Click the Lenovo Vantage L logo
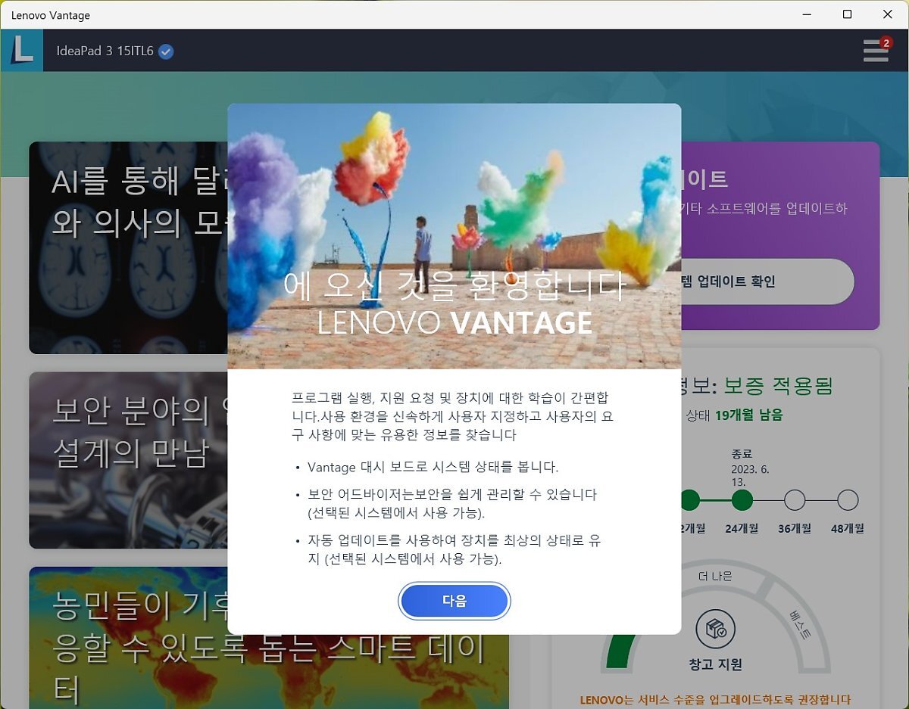Viewport: 909px width, 709px height. [22, 50]
